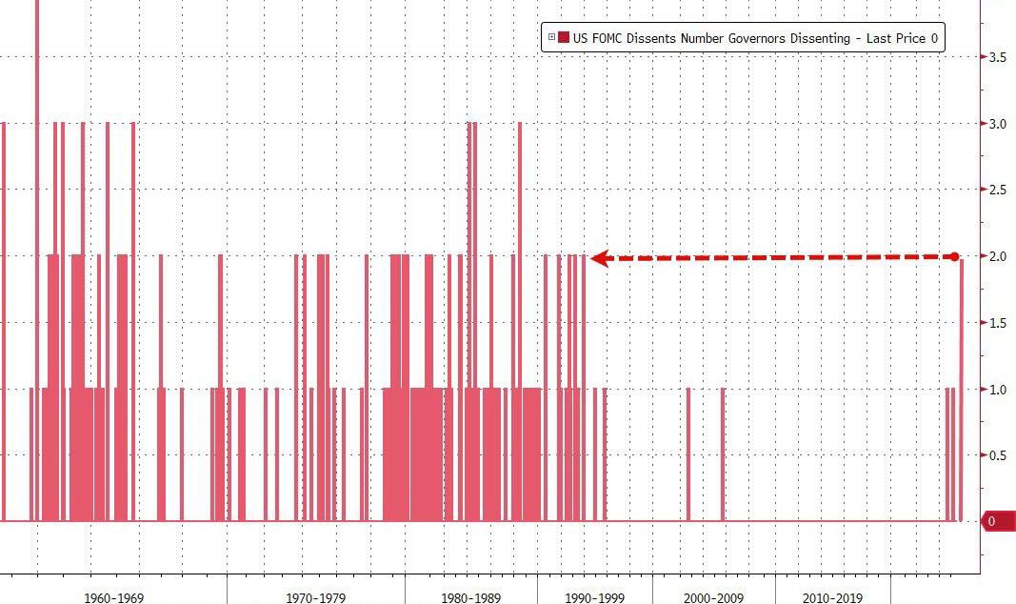Select the 2010-2019 decade label
1016x604 pixels.
click(x=832, y=597)
